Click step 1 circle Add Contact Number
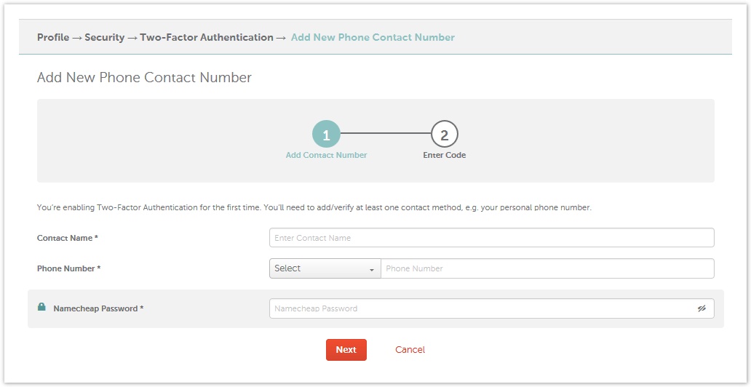751x387 pixels. (326, 135)
